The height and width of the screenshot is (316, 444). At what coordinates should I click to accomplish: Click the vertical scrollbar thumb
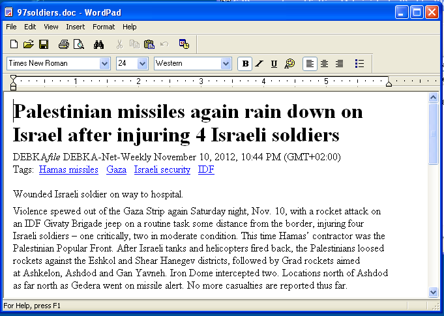pyautogui.click(x=433, y=134)
